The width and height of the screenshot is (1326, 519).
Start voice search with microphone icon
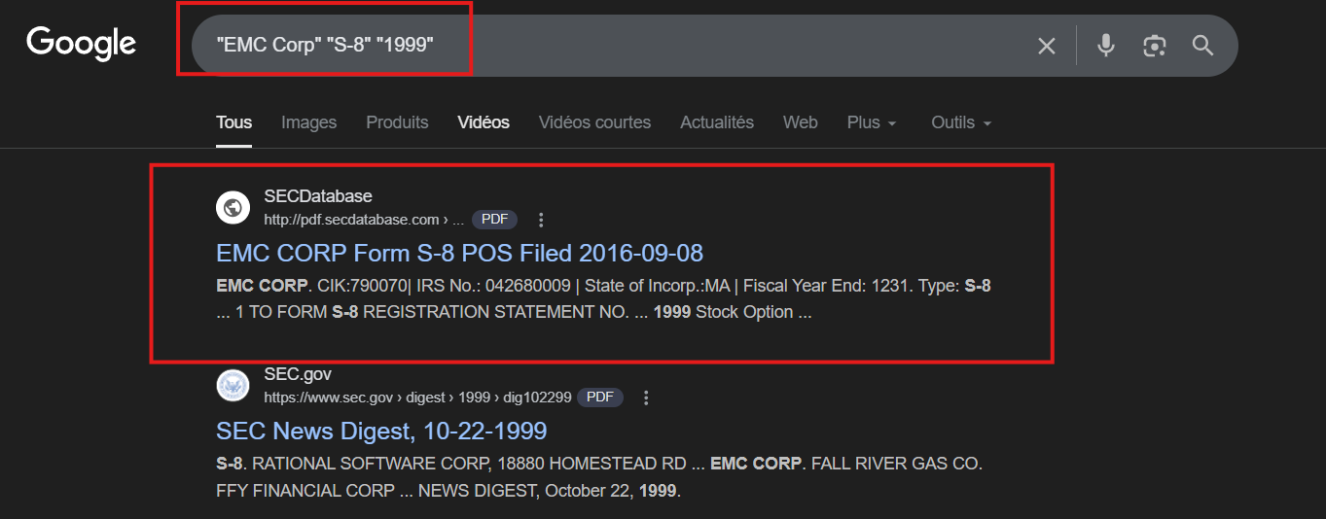click(1105, 46)
